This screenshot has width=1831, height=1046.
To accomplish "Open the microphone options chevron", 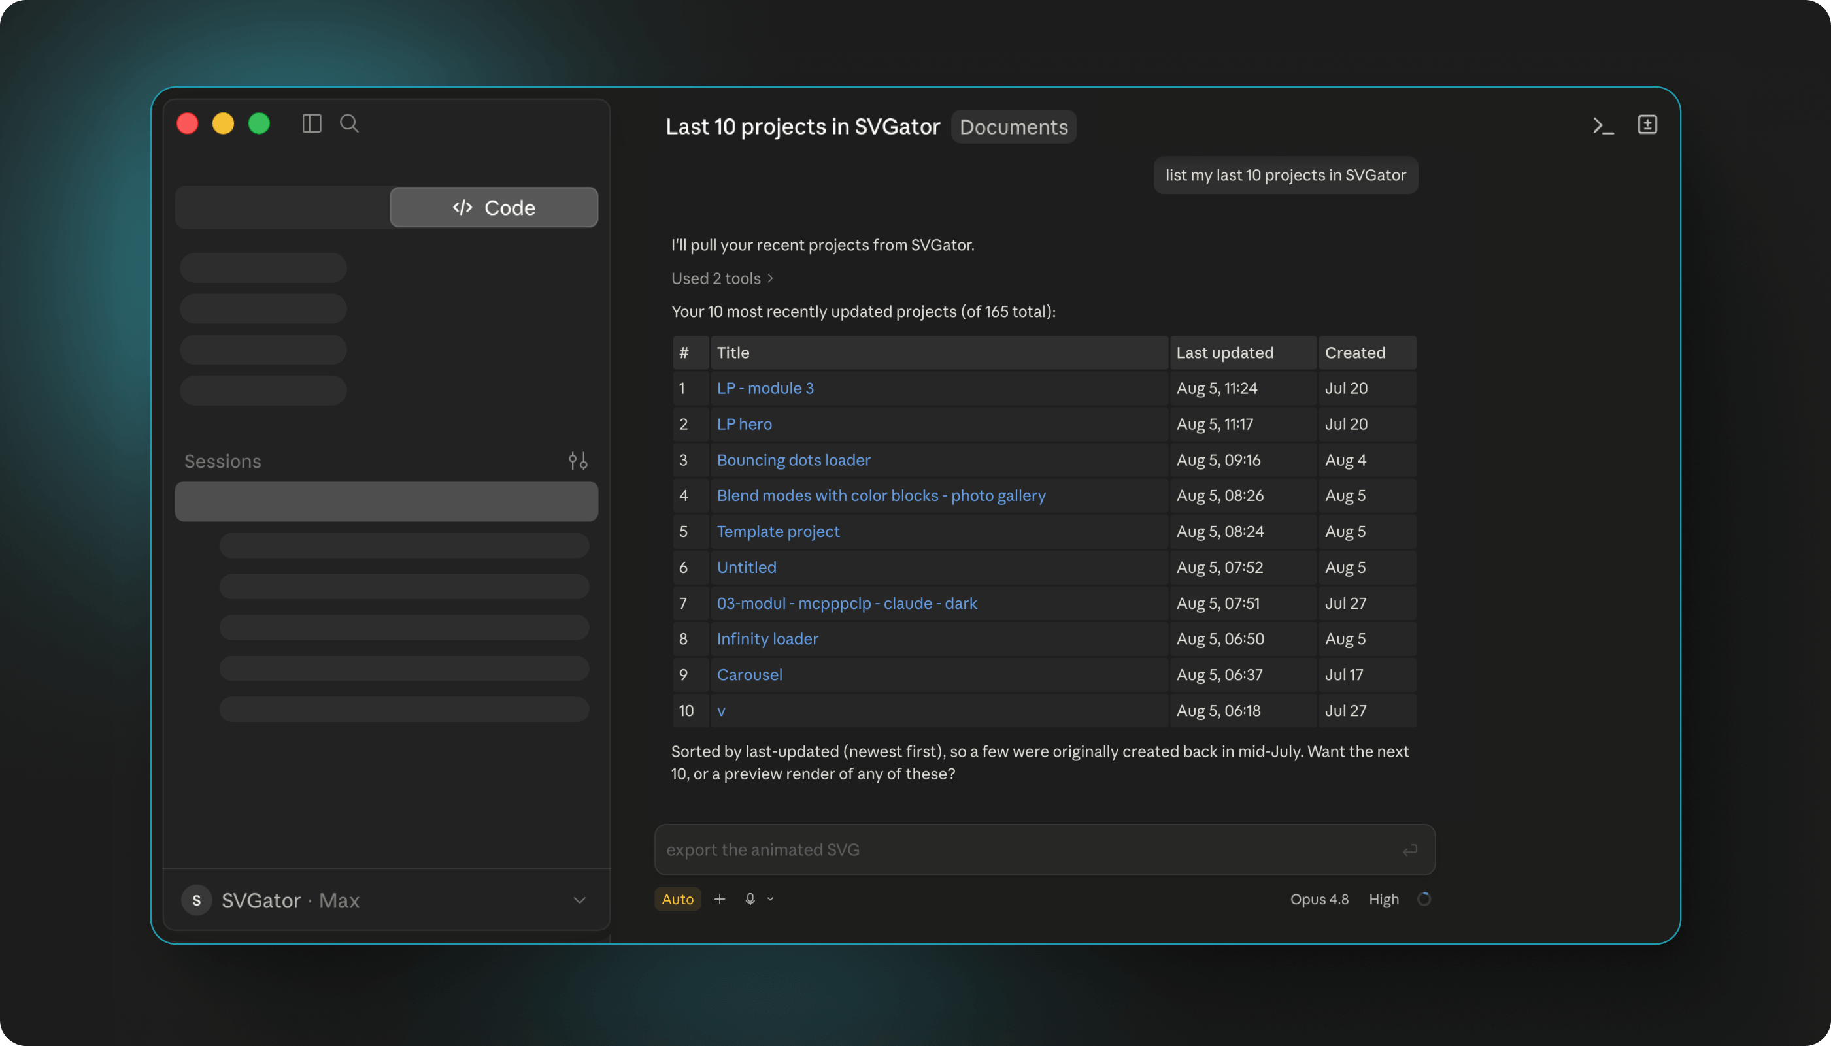I will tap(770, 899).
